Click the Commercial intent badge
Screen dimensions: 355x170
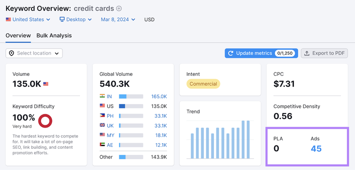203,84
